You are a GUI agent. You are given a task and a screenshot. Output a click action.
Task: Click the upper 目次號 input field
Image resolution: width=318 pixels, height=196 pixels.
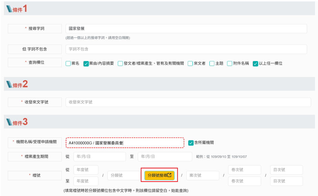tap(286, 170)
